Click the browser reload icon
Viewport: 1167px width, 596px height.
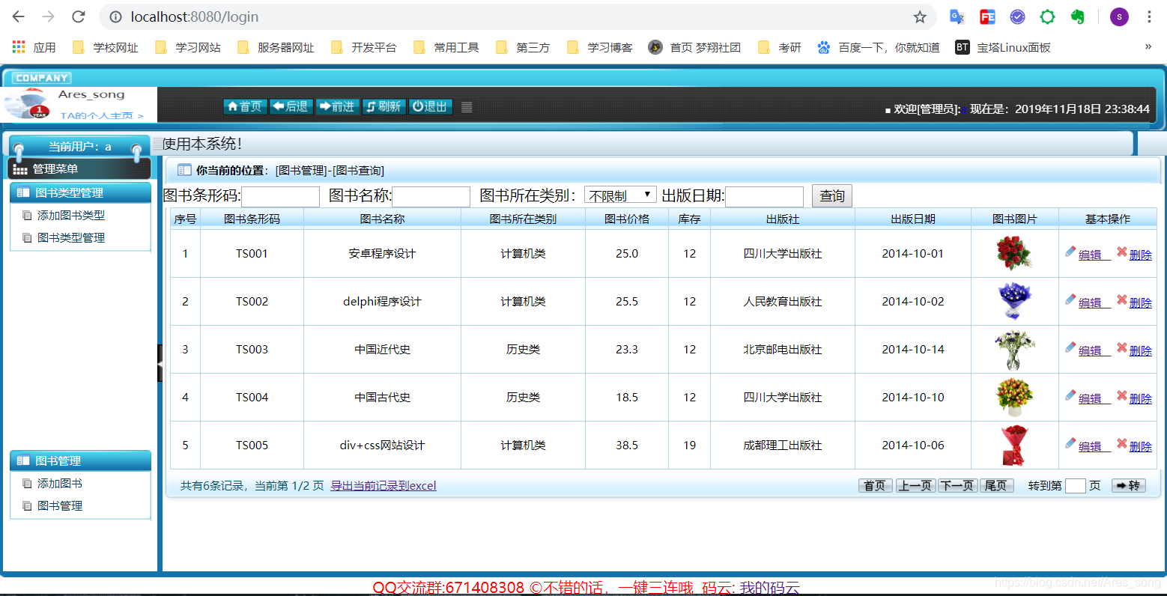pyautogui.click(x=77, y=16)
